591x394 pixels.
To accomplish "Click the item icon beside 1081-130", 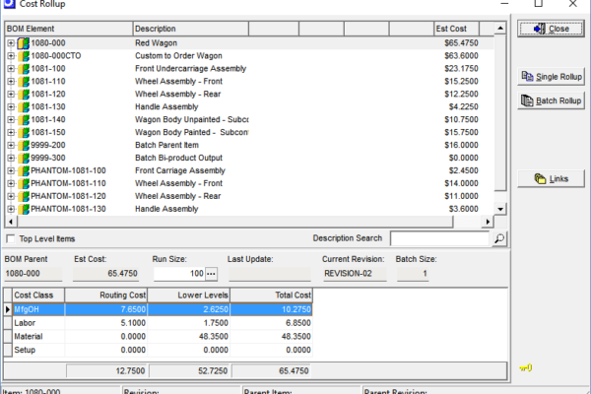I will point(24,107).
